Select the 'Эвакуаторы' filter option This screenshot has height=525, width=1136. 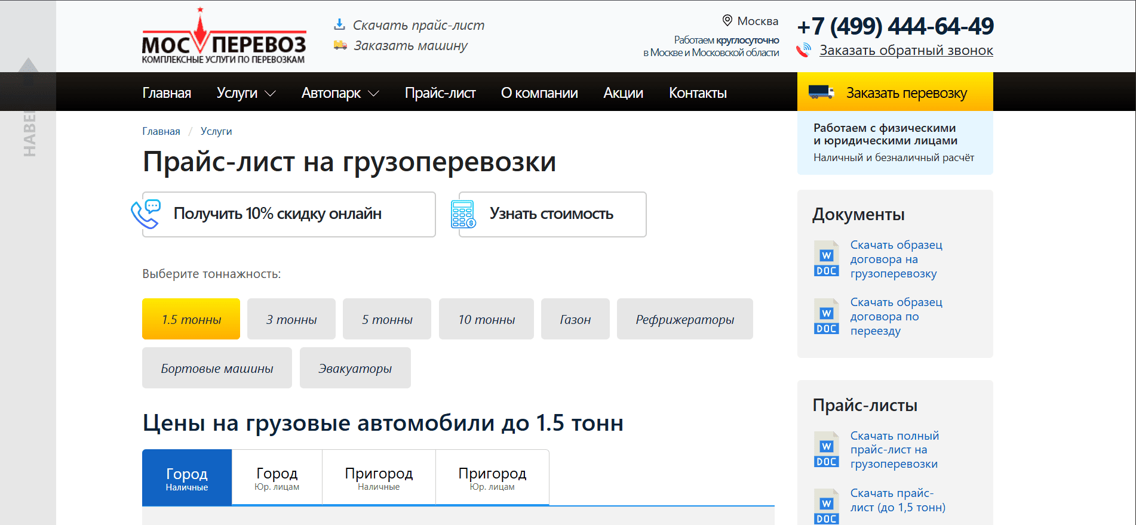tap(355, 368)
